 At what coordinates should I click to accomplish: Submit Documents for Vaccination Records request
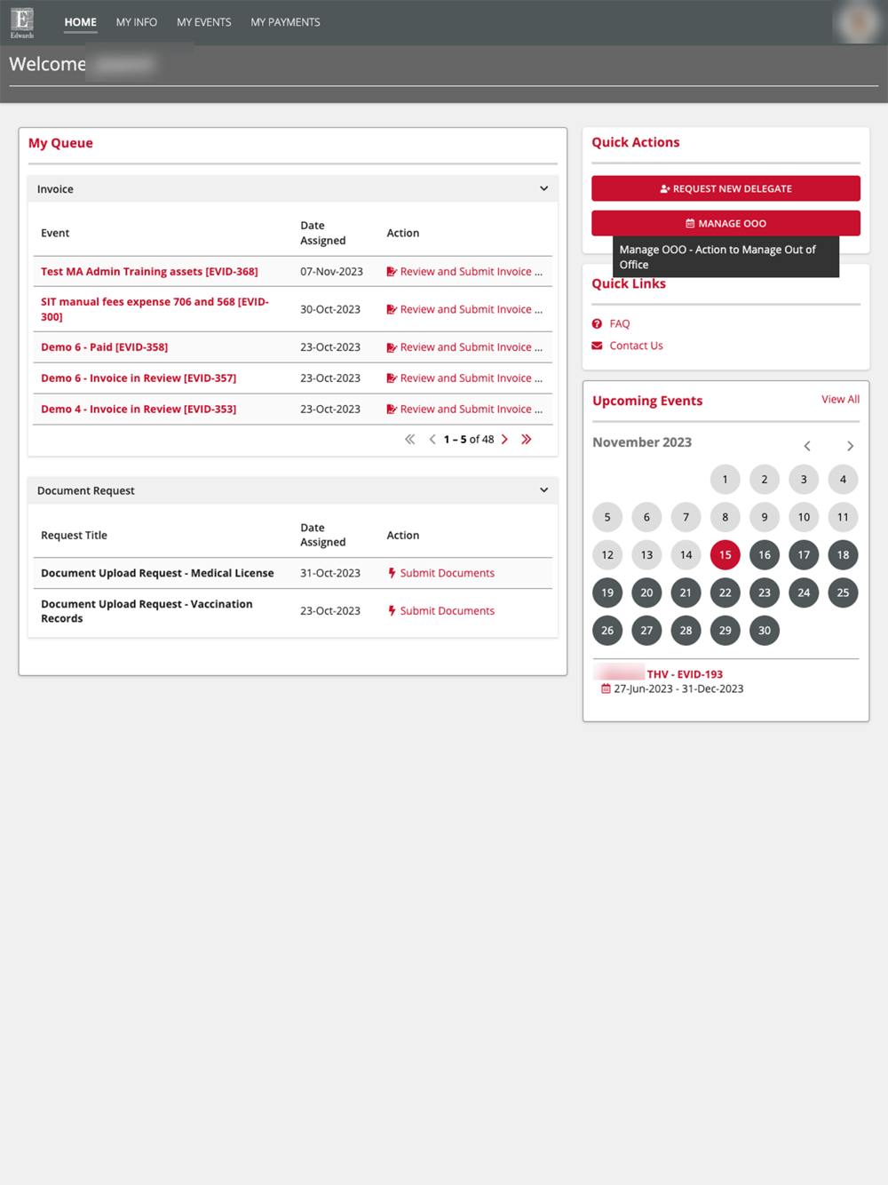point(441,611)
